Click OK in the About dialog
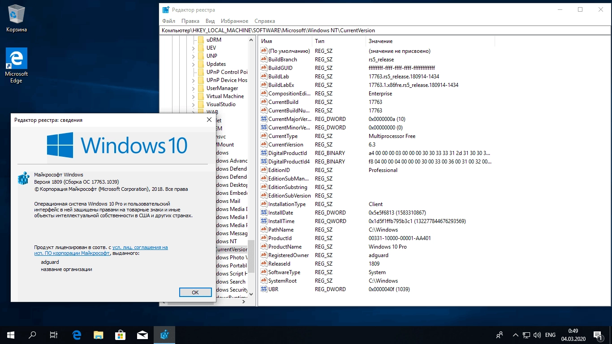The height and width of the screenshot is (344, 612). point(195,292)
